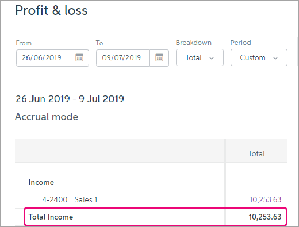Open the From date calendar picker
The height and width of the screenshot is (227, 299).
[x=79, y=58]
